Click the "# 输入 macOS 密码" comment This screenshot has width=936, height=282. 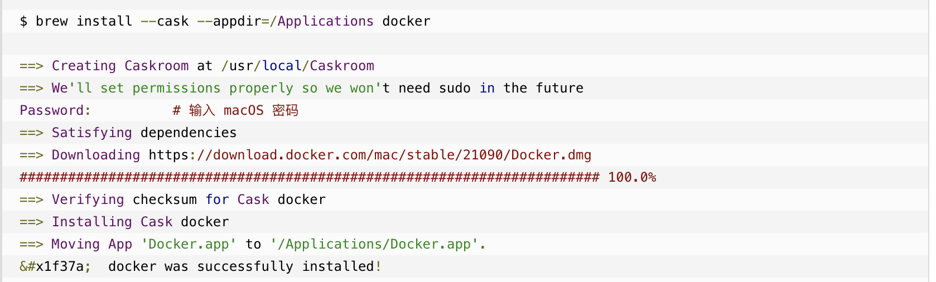pyautogui.click(x=235, y=110)
